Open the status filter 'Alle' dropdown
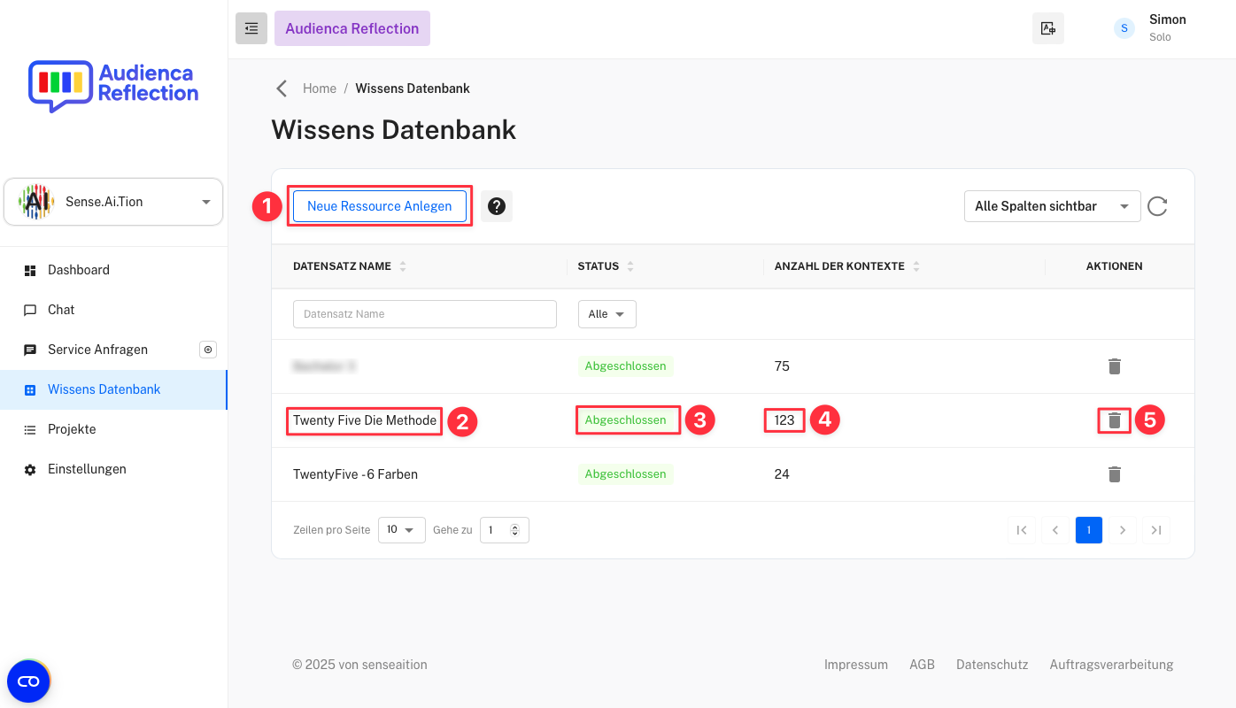The image size is (1236, 708). pos(606,313)
